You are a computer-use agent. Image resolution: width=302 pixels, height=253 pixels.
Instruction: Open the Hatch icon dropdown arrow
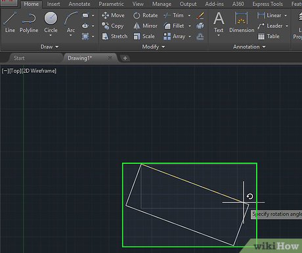click(x=93, y=37)
